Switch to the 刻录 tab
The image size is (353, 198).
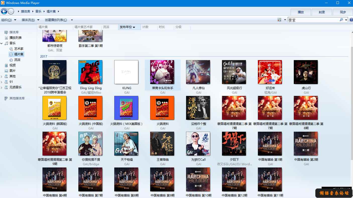322,12
